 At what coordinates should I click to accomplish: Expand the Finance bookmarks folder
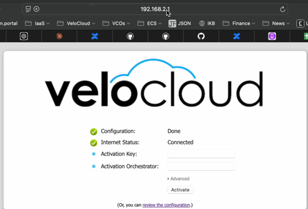[x=239, y=23]
